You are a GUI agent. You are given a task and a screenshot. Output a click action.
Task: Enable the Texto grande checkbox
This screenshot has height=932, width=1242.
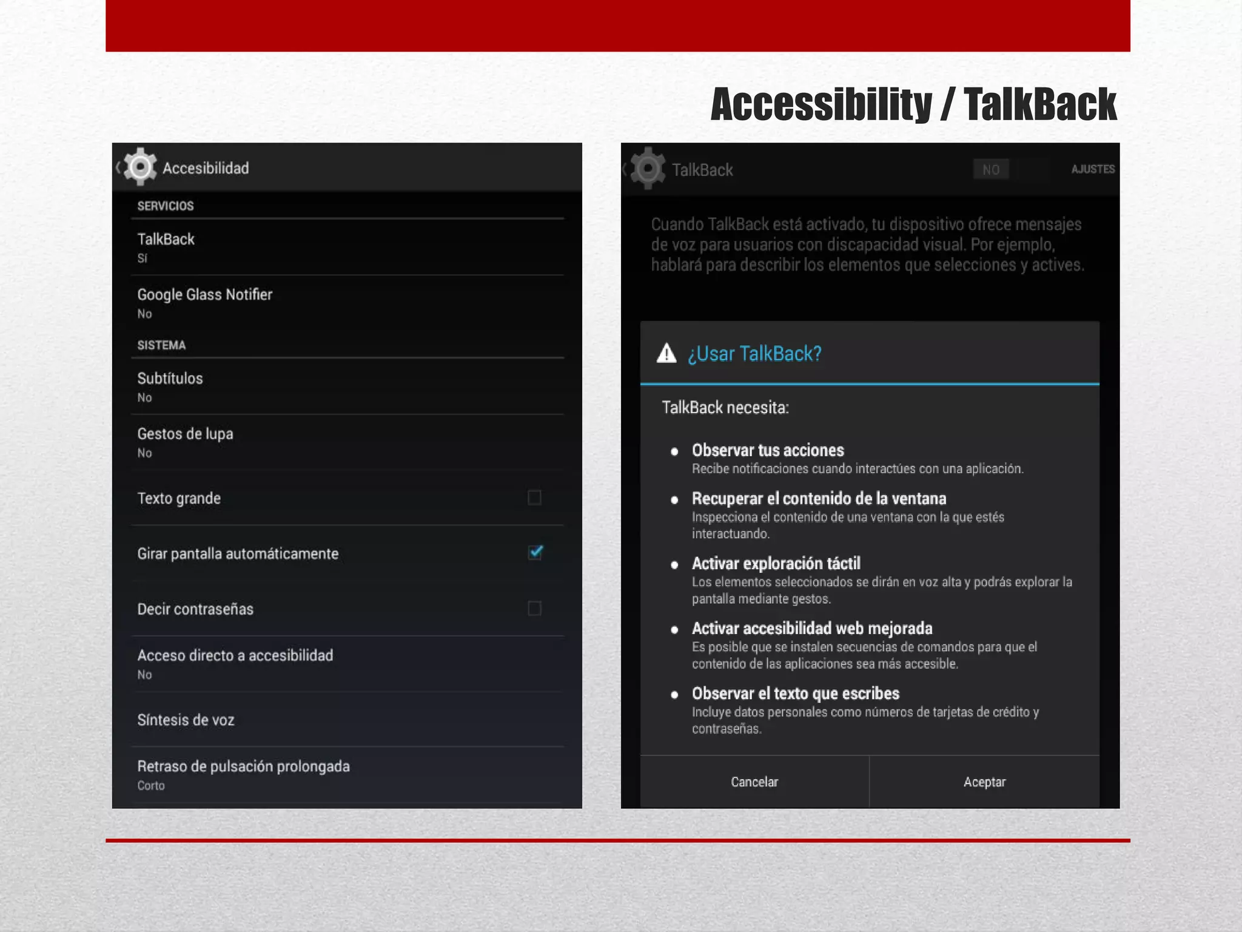[x=534, y=498]
